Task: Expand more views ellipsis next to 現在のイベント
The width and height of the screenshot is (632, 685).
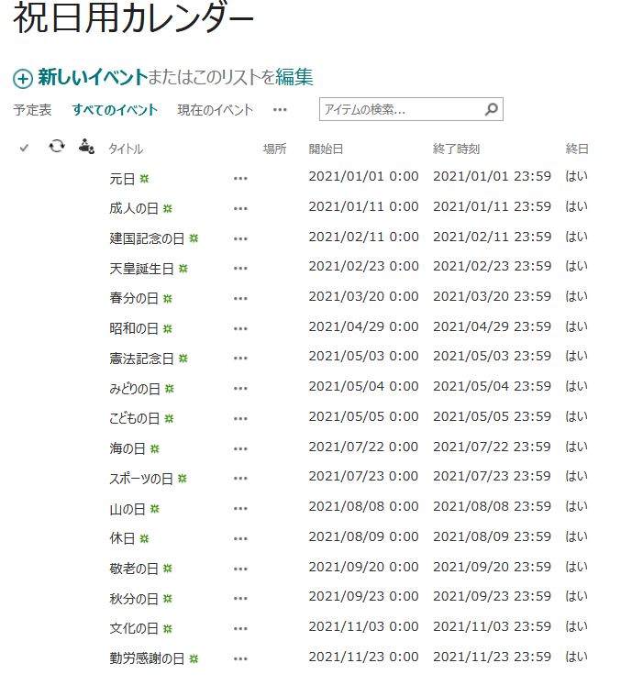Action: 280,110
